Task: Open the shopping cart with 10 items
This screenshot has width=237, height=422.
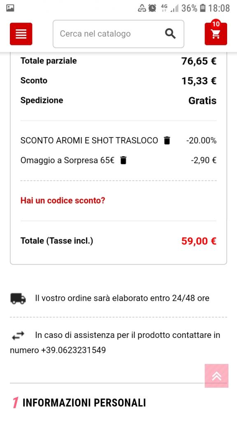Action: (216, 34)
